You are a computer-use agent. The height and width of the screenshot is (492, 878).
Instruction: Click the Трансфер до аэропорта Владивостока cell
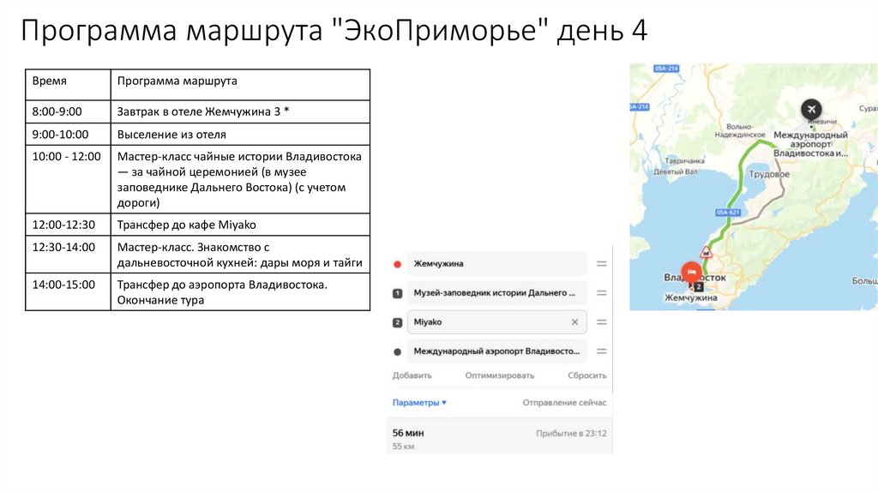(x=240, y=291)
